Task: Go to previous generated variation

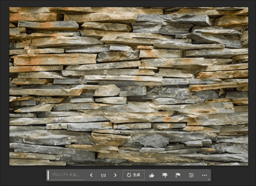Action: [x=91, y=175]
